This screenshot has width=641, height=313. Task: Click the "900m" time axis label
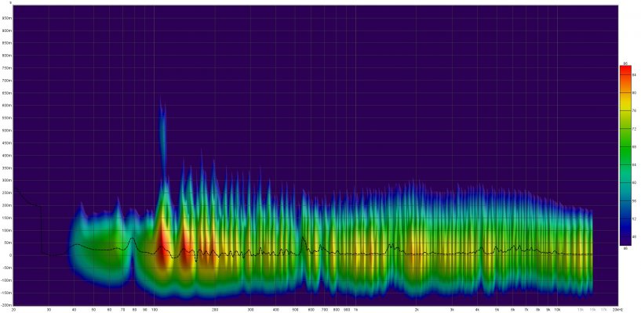pos(6,31)
